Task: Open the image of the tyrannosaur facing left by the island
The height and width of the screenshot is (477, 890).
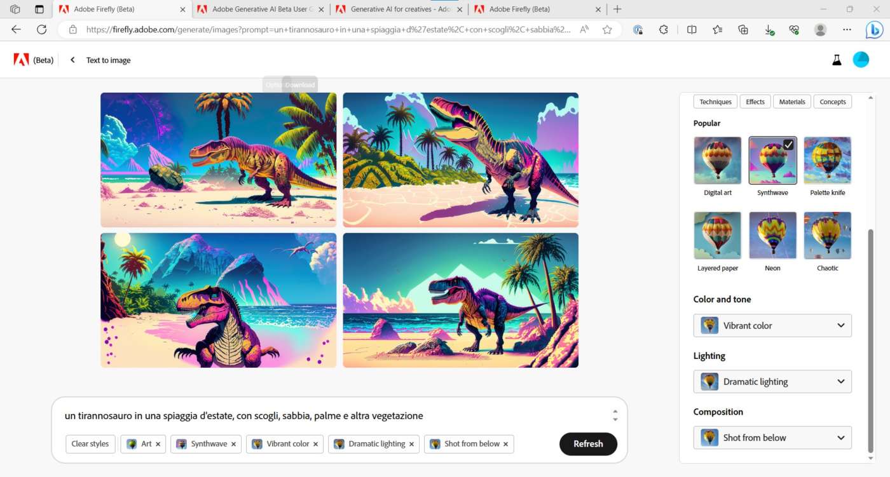Action: tap(461, 160)
